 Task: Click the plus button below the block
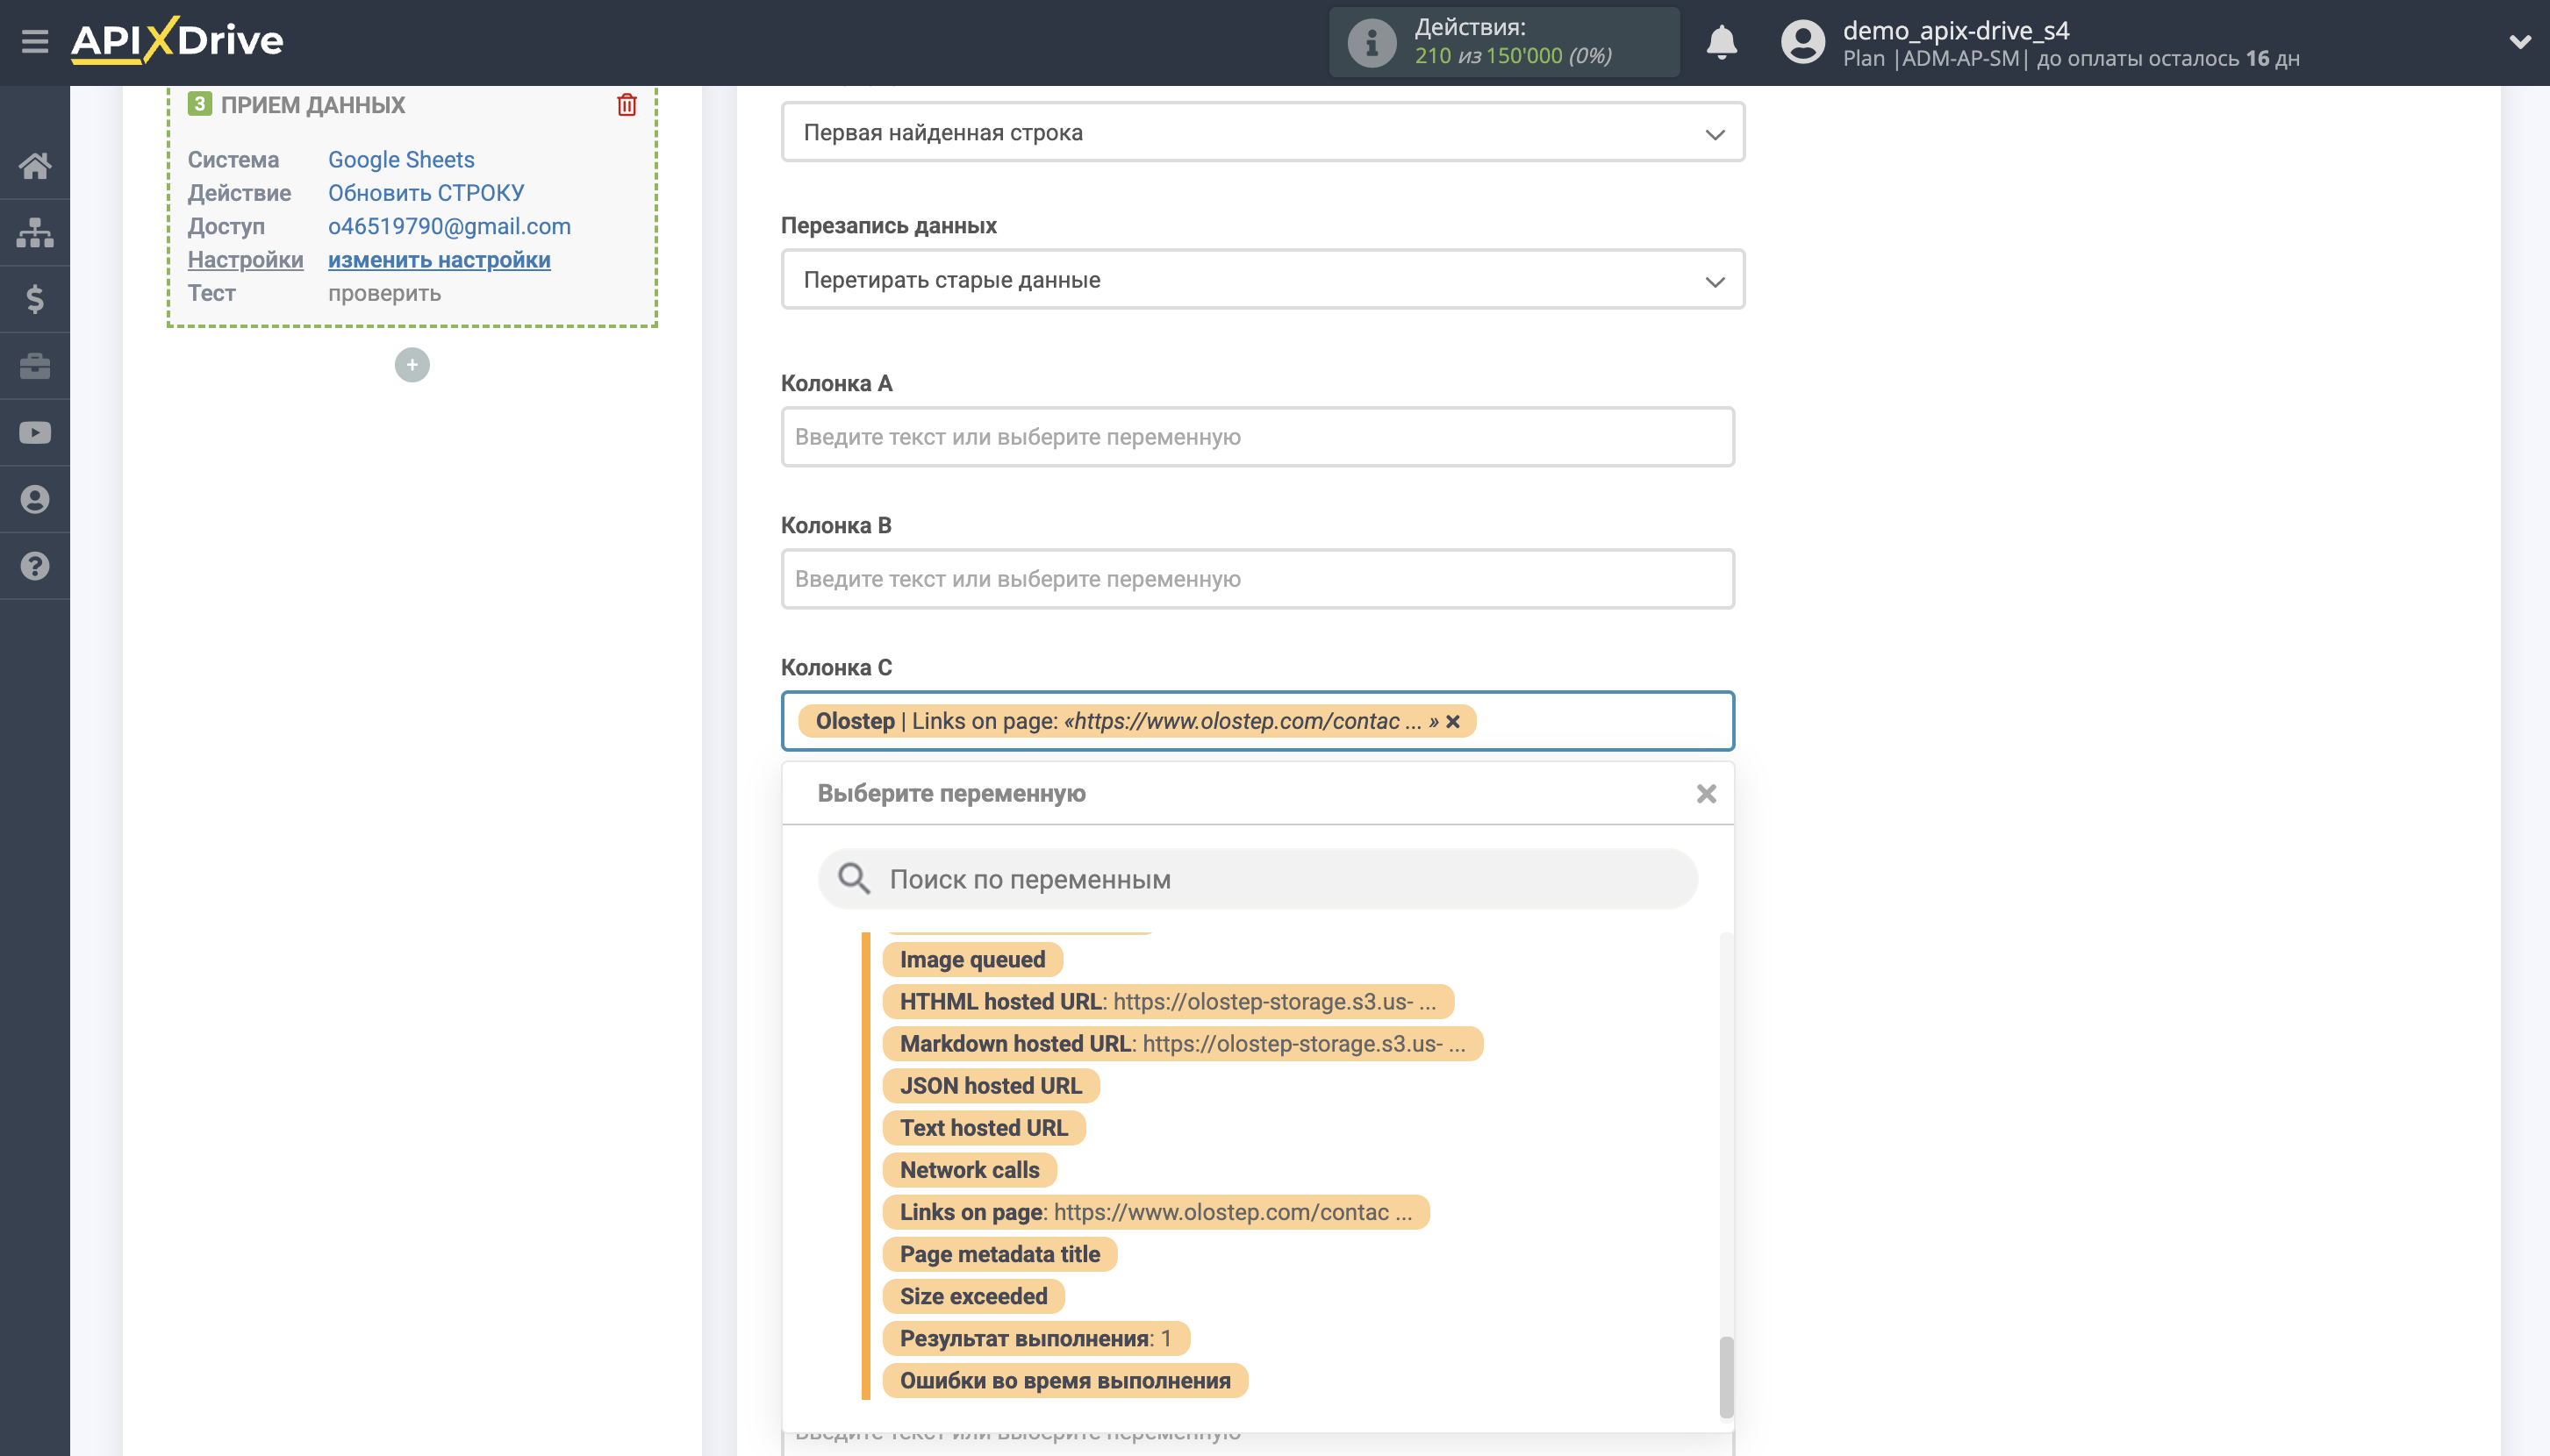412,364
